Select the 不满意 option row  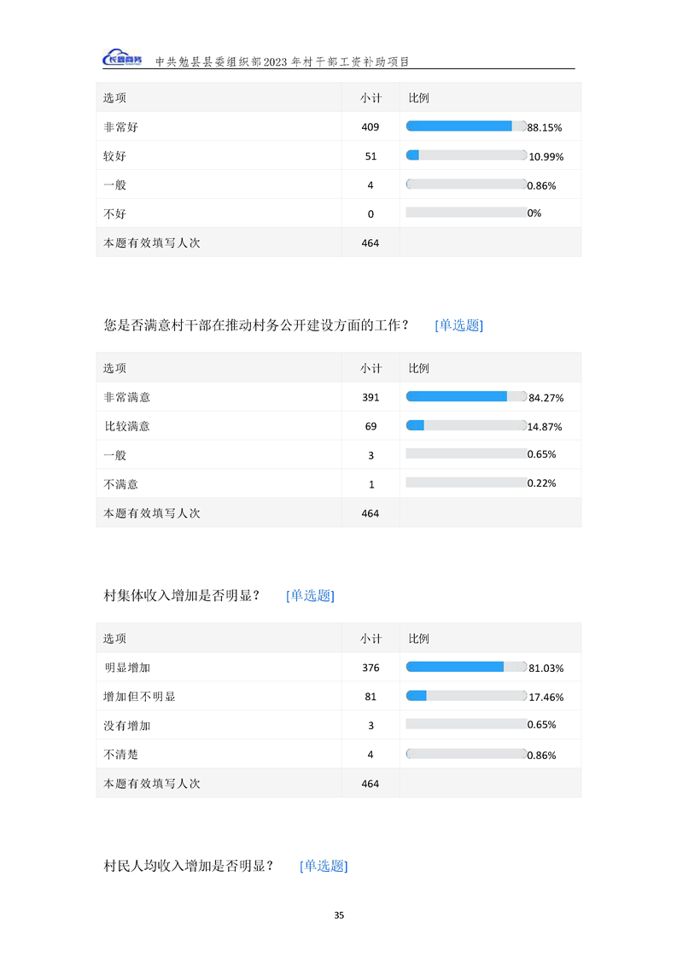click(120, 484)
